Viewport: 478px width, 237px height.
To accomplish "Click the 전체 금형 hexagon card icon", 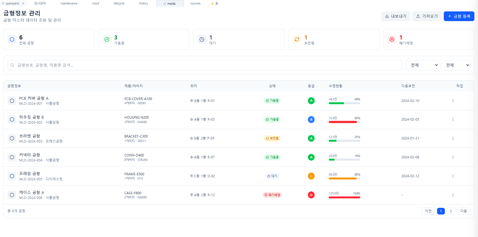I will (x=12, y=39).
